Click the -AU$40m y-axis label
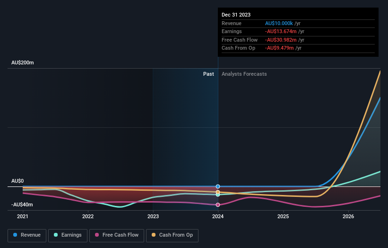Image resolution: width=388 pixels, height=248 pixels. pos(22,204)
